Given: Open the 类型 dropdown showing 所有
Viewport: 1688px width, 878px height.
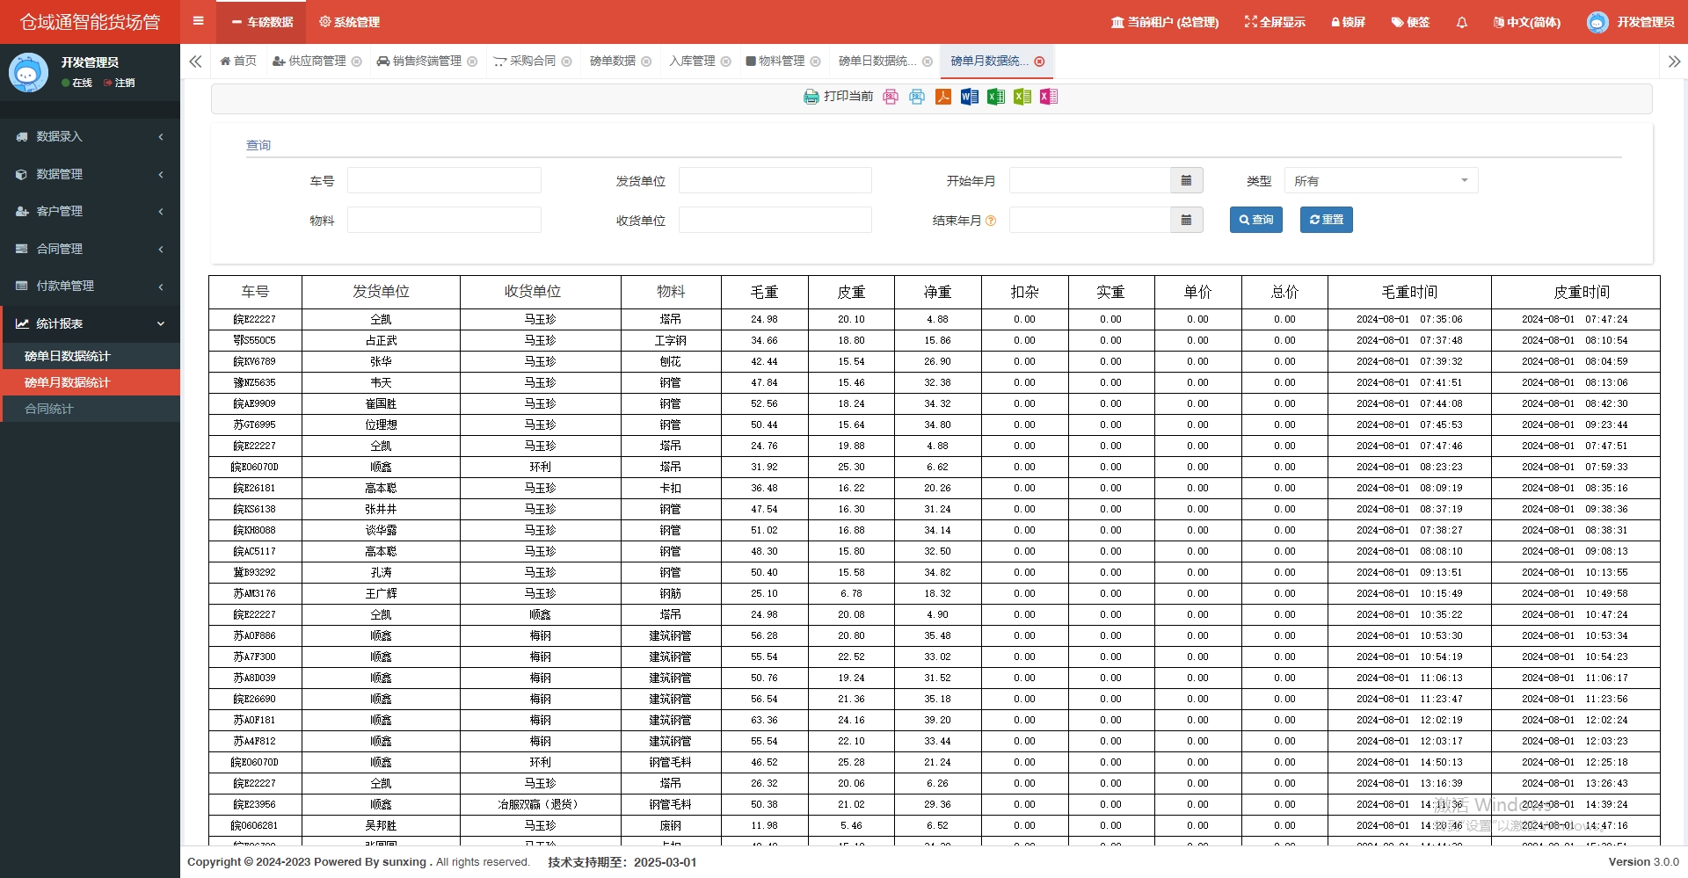Looking at the screenshot, I should (1380, 181).
